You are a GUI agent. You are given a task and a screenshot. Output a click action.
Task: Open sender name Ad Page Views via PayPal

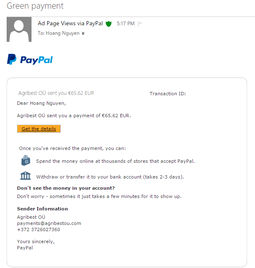70,24
